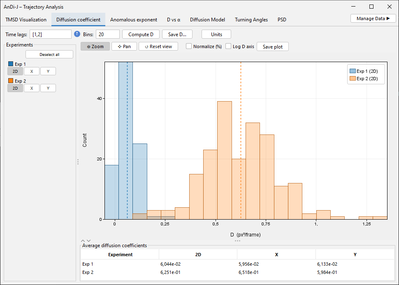Click the Bins input field
This screenshot has height=285, width=399.
coord(108,35)
